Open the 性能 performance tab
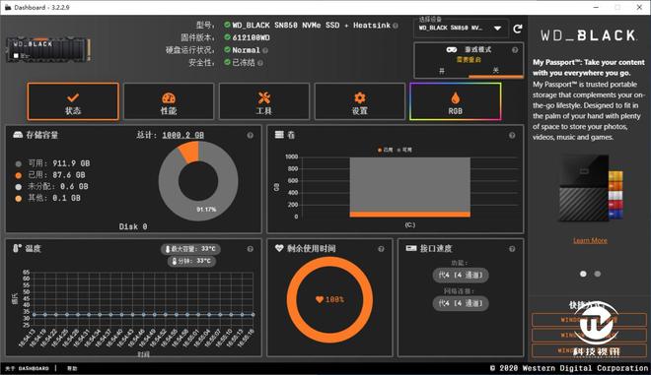The image size is (651, 375). click(169, 101)
